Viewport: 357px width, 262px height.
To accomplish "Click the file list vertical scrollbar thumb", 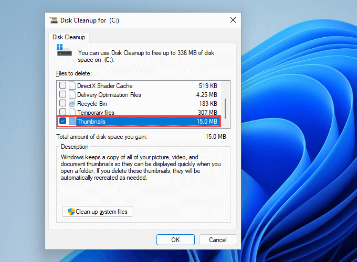I will 226,107.
